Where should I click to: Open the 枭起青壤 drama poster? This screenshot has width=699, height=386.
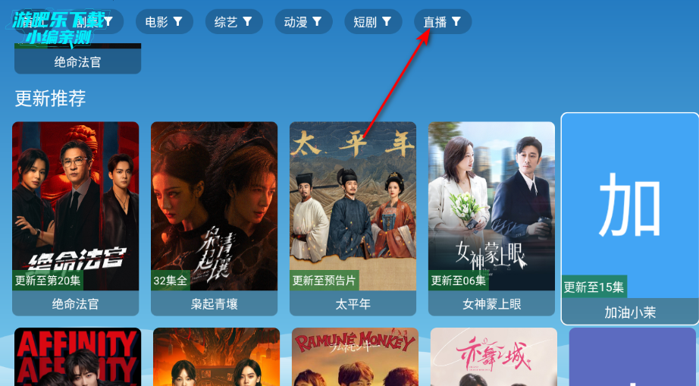click(x=214, y=206)
